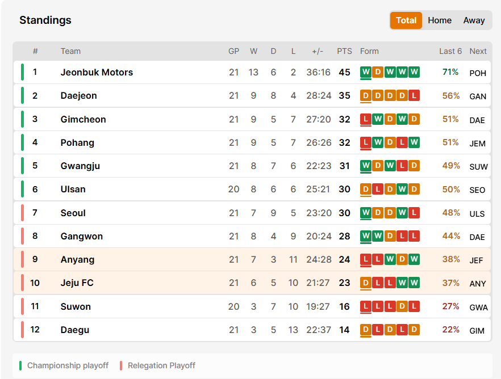Select the Total standings tab
This screenshot has height=379, width=501.
click(x=406, y=20)
